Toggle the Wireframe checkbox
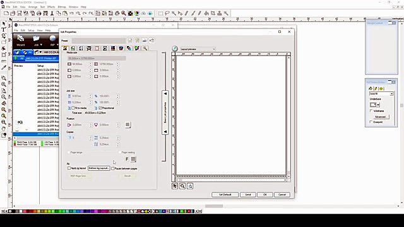This screenshot has height=227, width=404. click(x=371, y=111)
